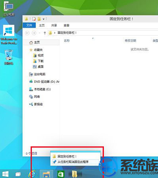This screenshot has width=158, height=178.
Task: Open Task View on taskbar
Action: click(x=18, y=174)
